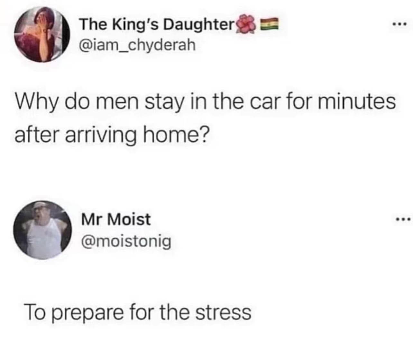The image size is (413, 342).
Task: Visit the @iam_chyderah handle
Action: click(x=137, y=45)
